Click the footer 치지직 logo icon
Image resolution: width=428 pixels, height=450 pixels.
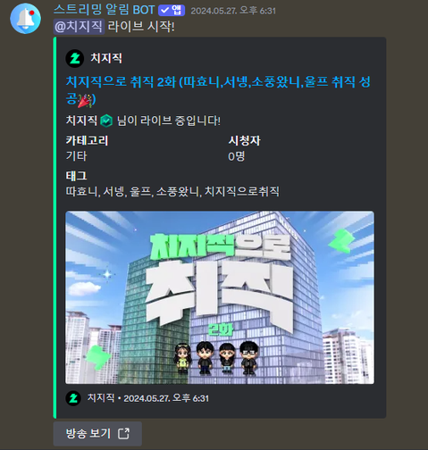pos(73,398)
